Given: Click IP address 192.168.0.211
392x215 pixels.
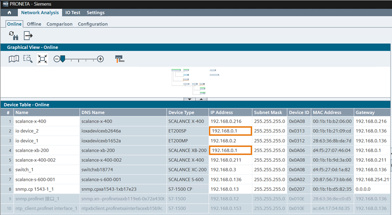Looking at the screenshot, I should 226,160.
